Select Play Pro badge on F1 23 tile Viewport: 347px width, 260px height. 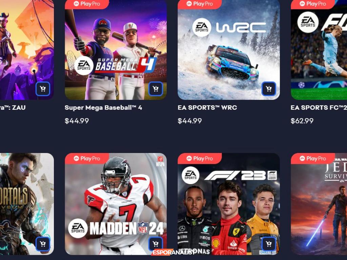coord(200,158)
